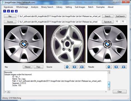Click the Path line in the output box
Viewport: 131px width, 101px height.
click(57, 81)
